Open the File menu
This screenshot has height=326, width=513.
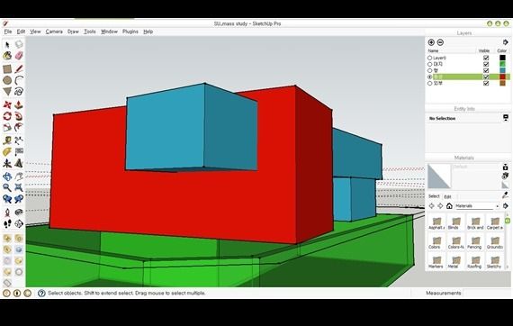click(x=8, y=32)
